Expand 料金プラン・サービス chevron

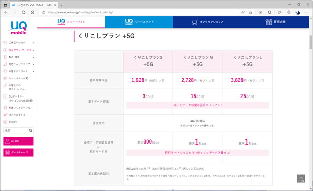(33, 50)
